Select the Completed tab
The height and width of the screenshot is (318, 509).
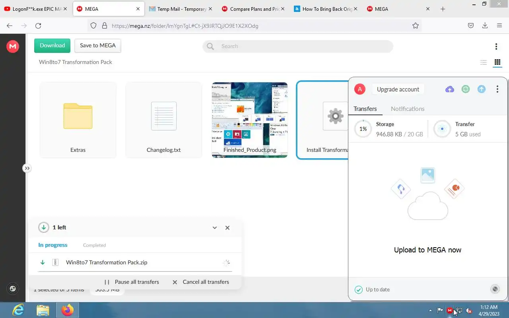94,245
